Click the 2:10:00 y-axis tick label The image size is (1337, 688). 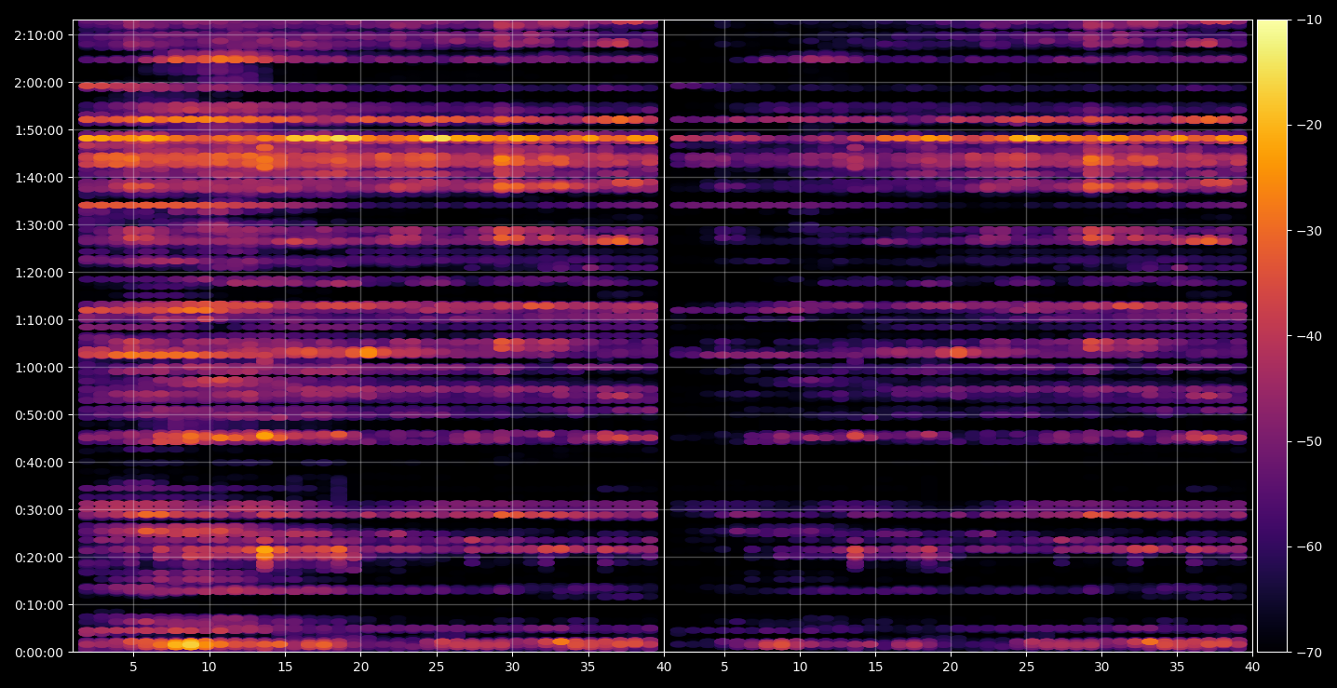[x=39, y=35]
